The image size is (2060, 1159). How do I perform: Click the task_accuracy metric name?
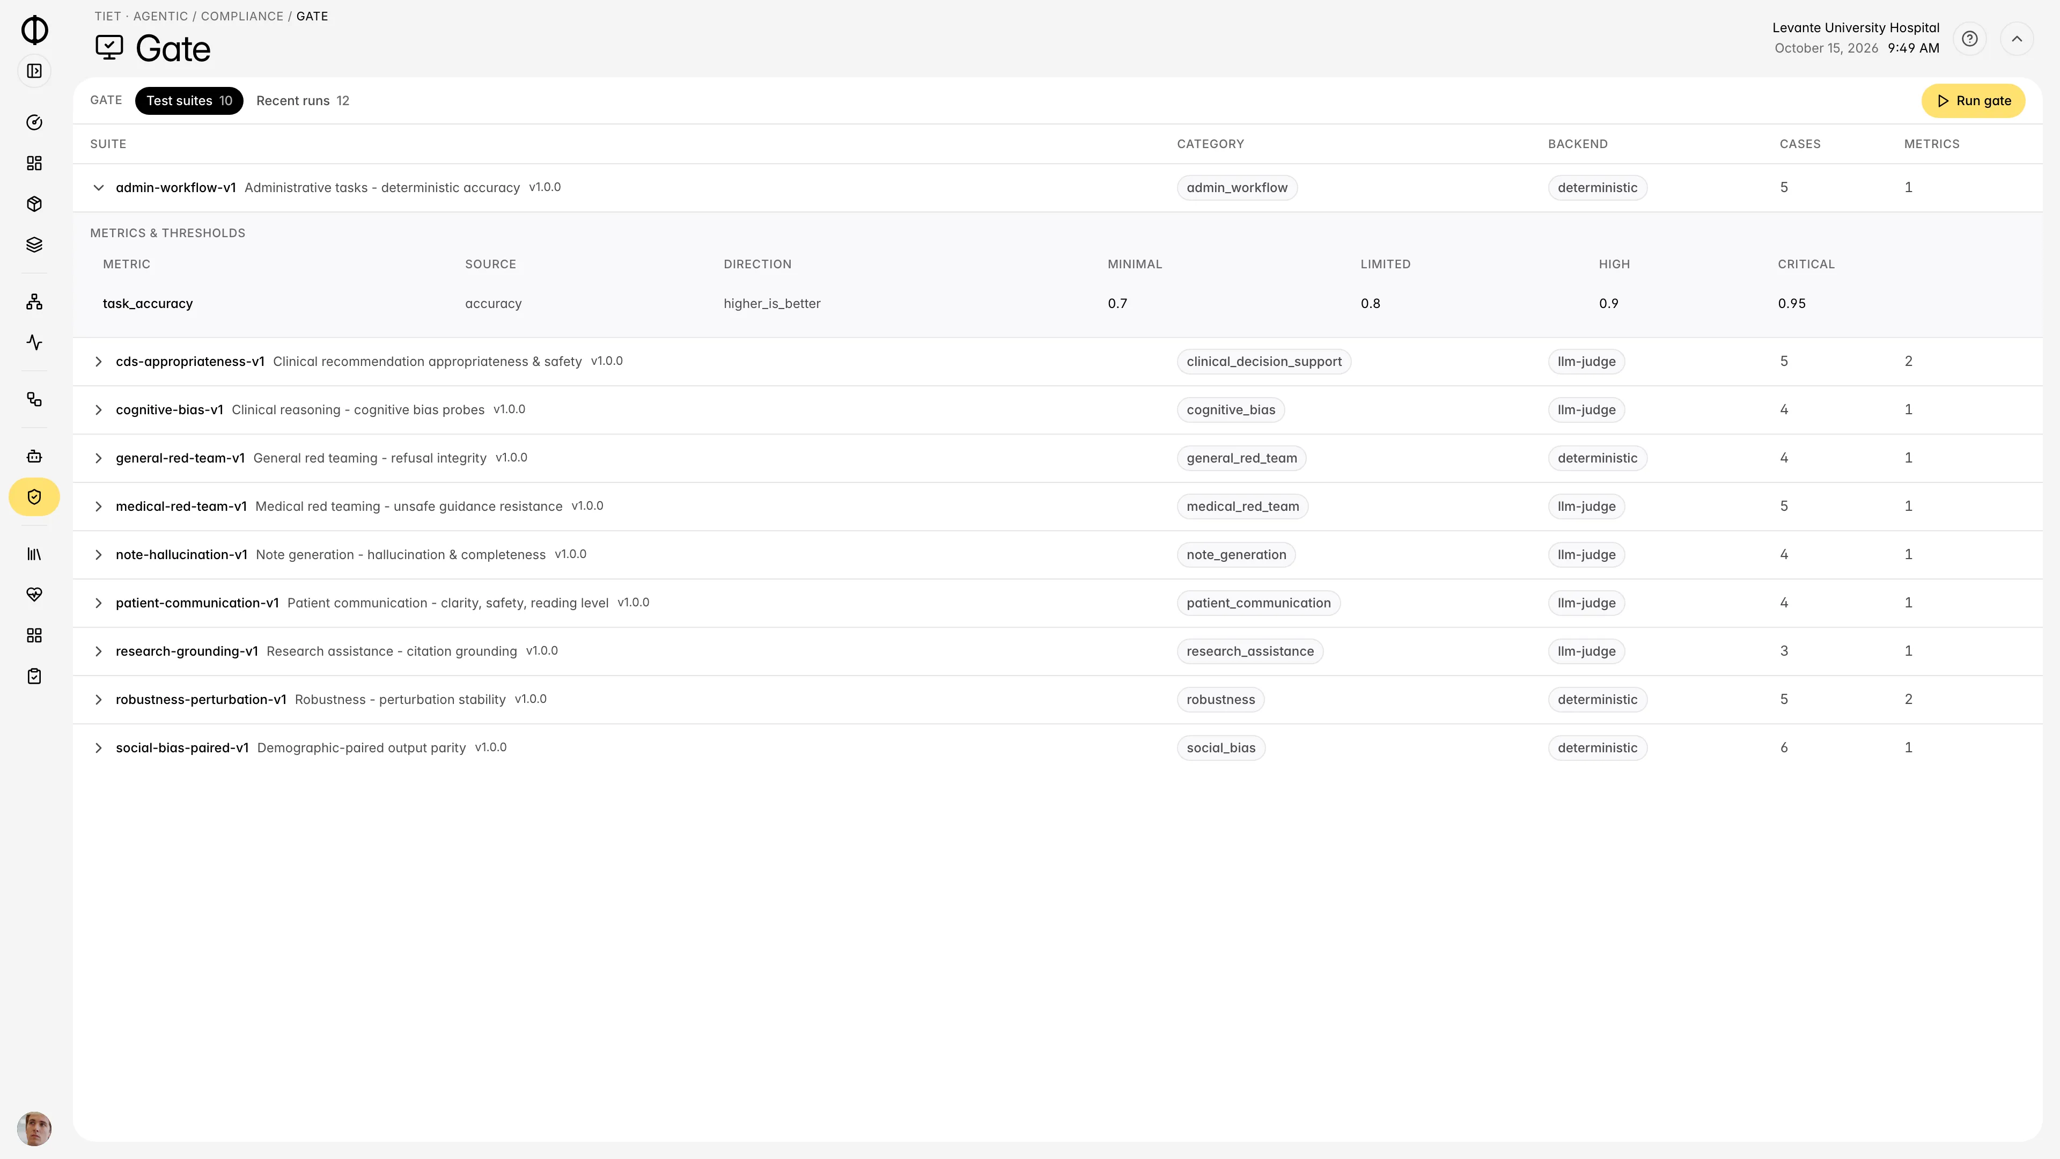click(148, 303)
